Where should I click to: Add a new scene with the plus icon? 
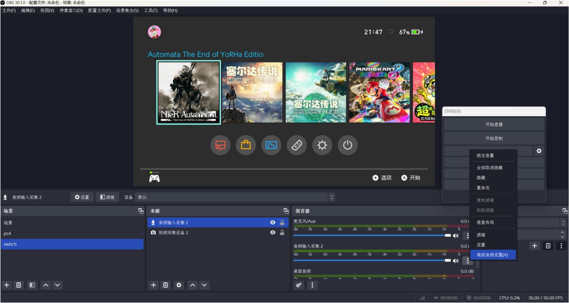coord(7,285)
